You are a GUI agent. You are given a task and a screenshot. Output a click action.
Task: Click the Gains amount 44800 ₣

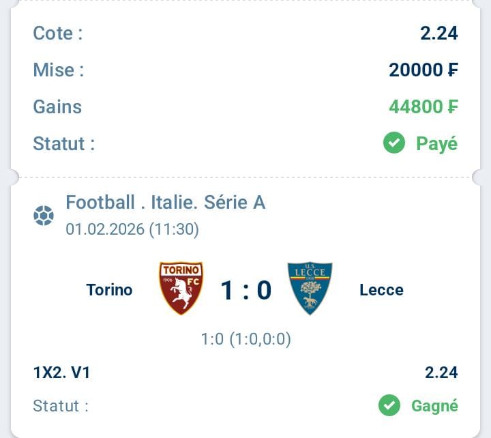click(x=423, y=106)
